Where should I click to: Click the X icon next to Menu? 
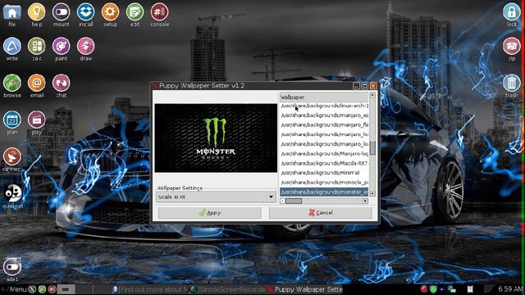32,289
